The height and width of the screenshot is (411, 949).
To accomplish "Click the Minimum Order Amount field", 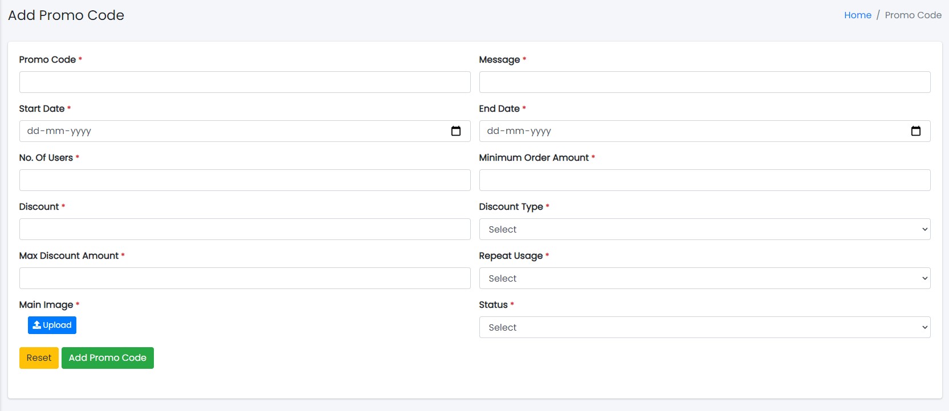I will (x=704, y=180).
